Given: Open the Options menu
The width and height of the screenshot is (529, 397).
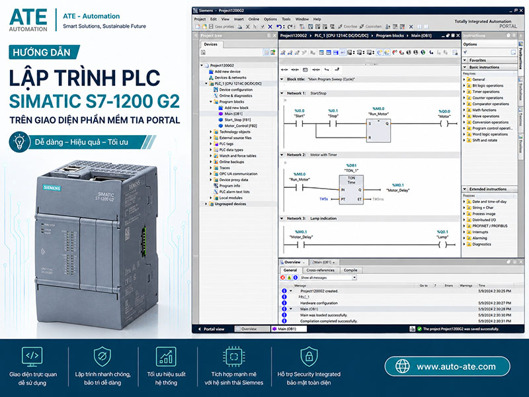Looking at the screenshot, I should pos(270,19).
